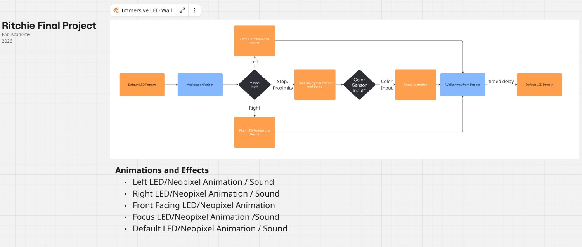Click the "Left LED/Neopixel Animation / Sound" bullet
Viewport: 582px width, 247px height.
pos(203,182)
